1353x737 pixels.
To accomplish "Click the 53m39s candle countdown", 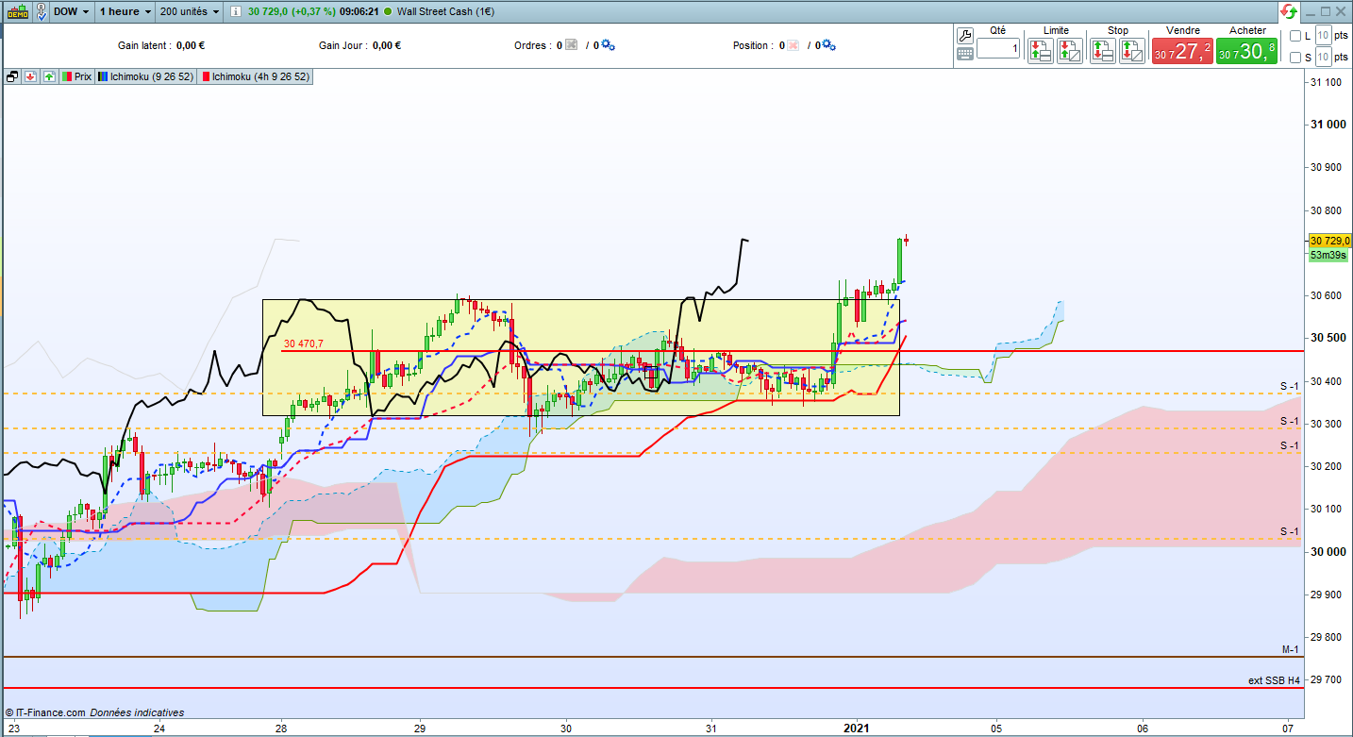I will pos(1328,255).
